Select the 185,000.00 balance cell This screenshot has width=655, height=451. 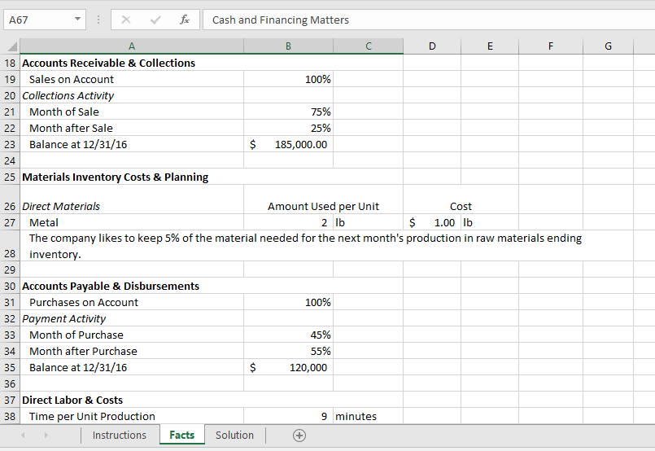click(288, 144)
